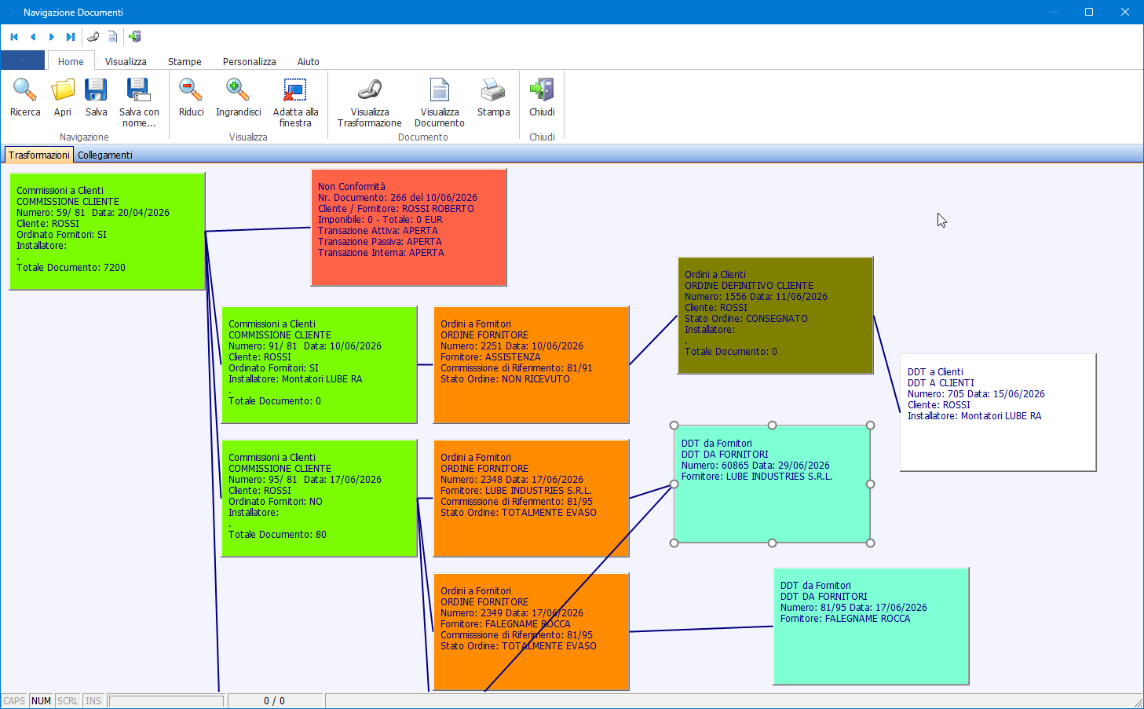Click the Salva floppy disk icon
The image size is (1144, 709).
coord(96,90)
